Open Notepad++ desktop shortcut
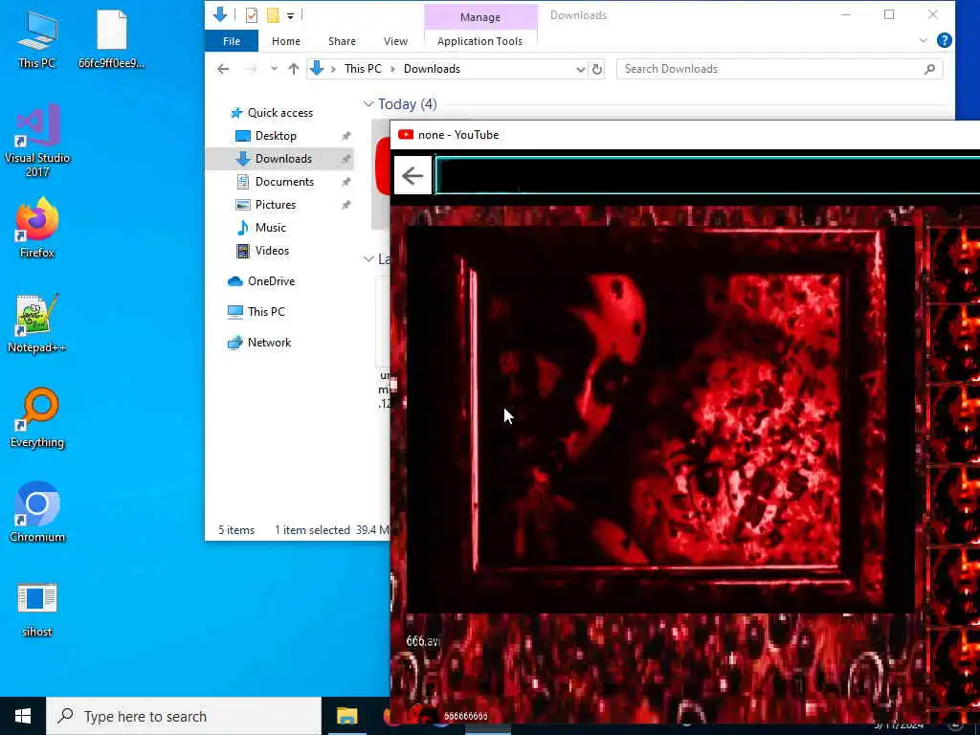Viewport: 980px width, 735px height. point(37,323)
